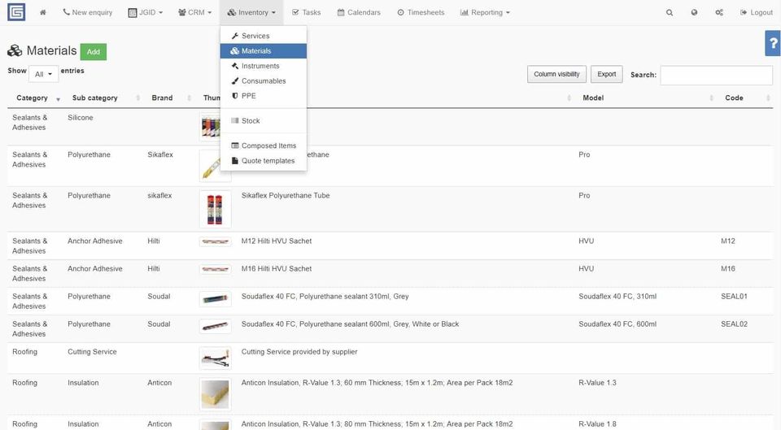This screenshot has height=430, width=781.
Task: Open Composed Items from the menu
Action: 263,146
